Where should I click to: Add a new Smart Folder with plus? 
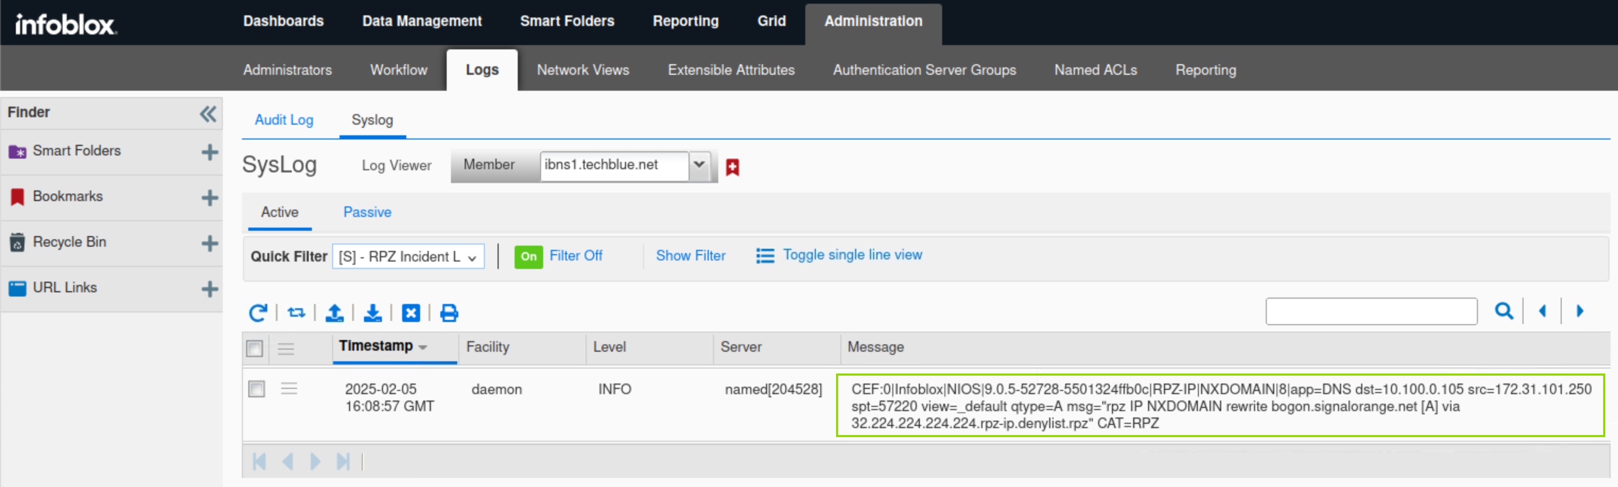pos(209,152)
